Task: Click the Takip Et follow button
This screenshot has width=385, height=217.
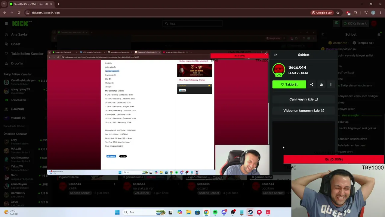Action: coord(289,84)
